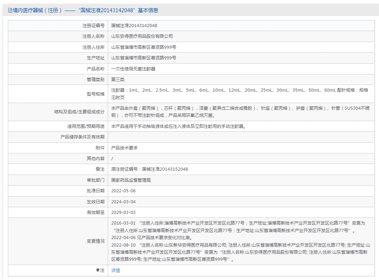Click the document icon in the header title
This screenshot has width=379, height=280.
click(10, 10)
